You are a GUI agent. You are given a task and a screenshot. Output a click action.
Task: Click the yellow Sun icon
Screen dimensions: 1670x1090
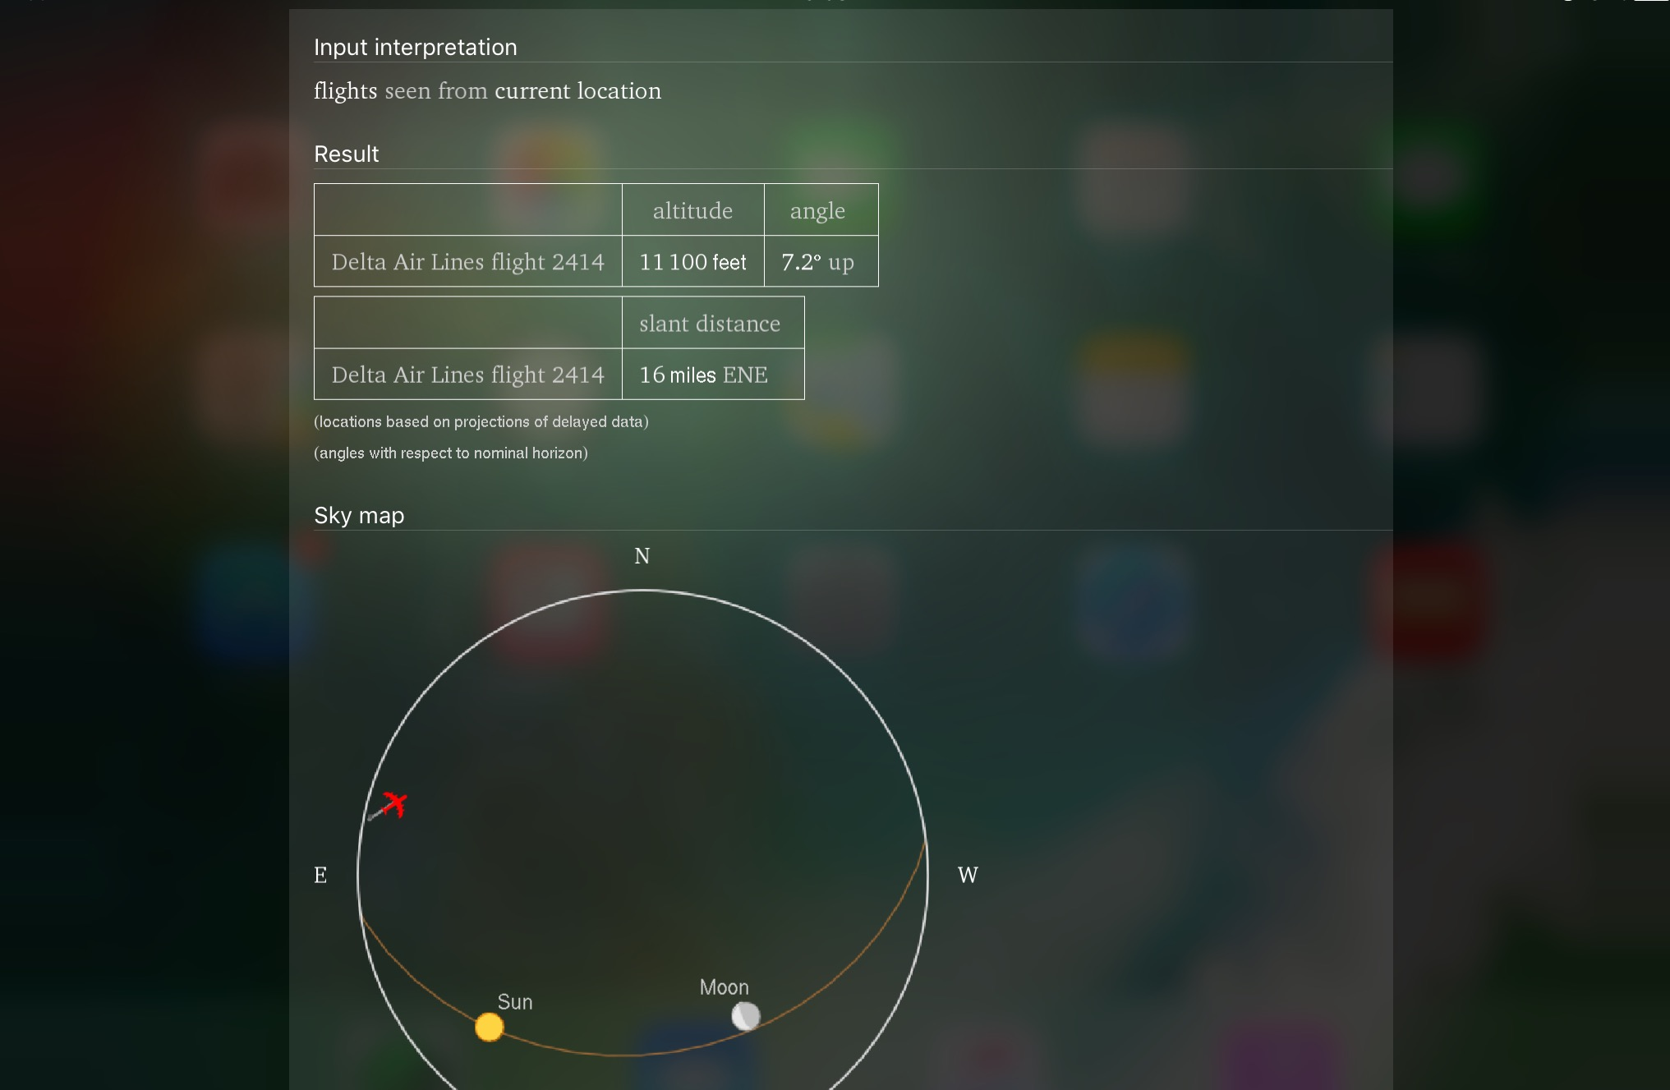tap(489, 1027)
